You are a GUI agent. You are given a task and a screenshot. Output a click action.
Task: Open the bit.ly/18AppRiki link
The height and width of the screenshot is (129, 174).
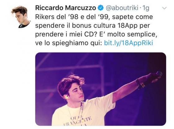(x=129, y=43)
